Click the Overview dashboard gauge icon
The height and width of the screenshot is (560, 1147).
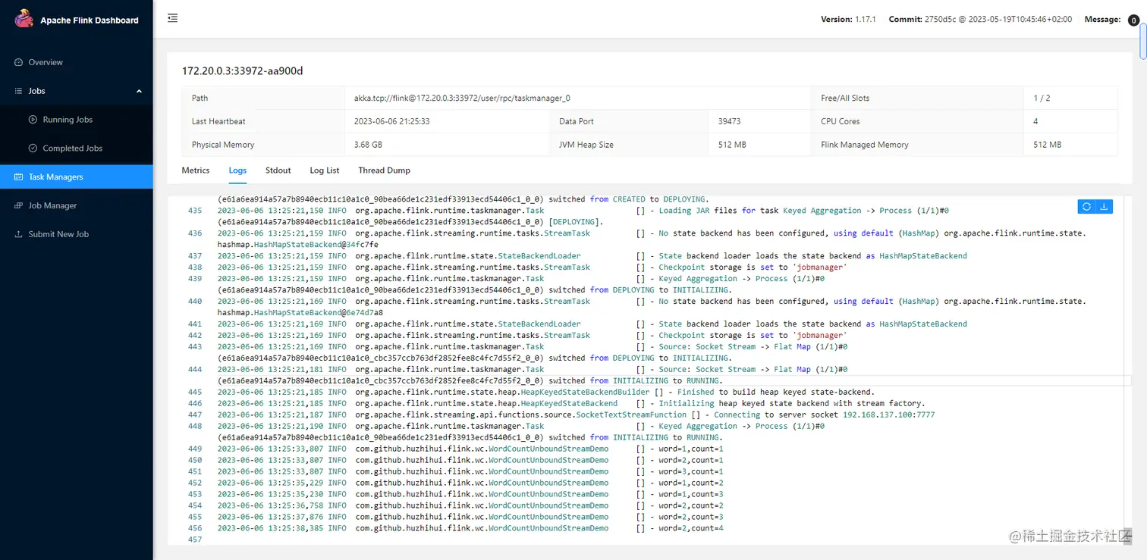pos(19,62)
